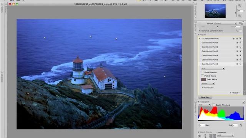
Task: Select 'Color Control Point 6' row label
Action: (x=210, y=64)
